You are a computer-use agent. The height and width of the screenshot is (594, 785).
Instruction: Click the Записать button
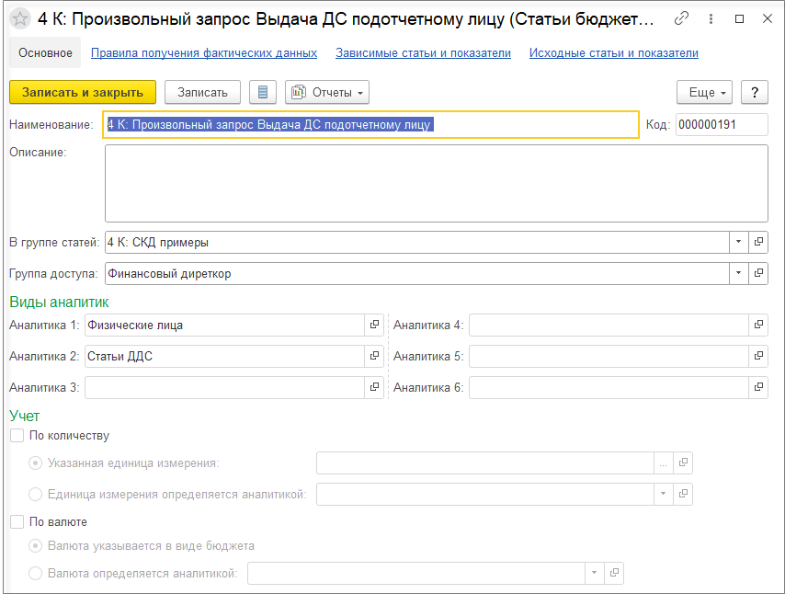202,92
